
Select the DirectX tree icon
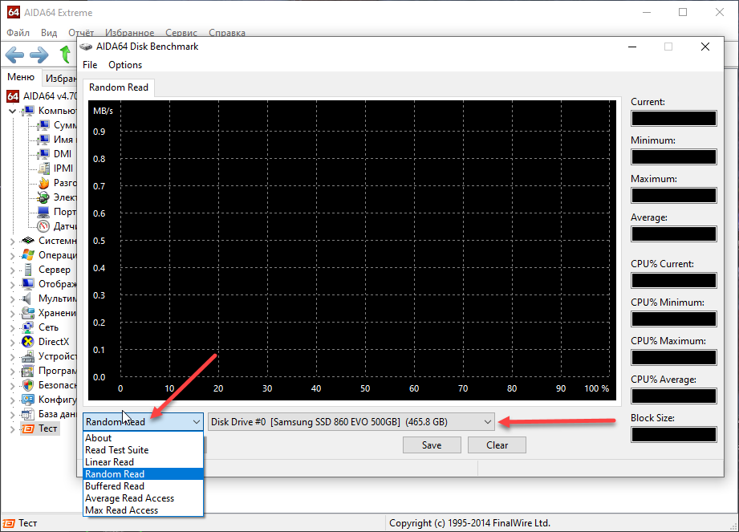coord(28,342)
